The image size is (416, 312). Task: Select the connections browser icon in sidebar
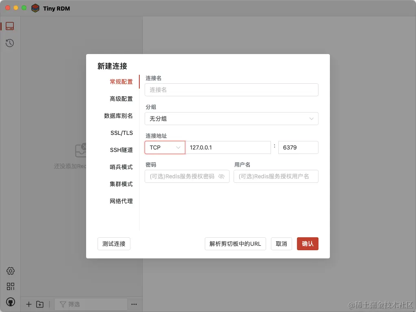click(x=10, y=26)
